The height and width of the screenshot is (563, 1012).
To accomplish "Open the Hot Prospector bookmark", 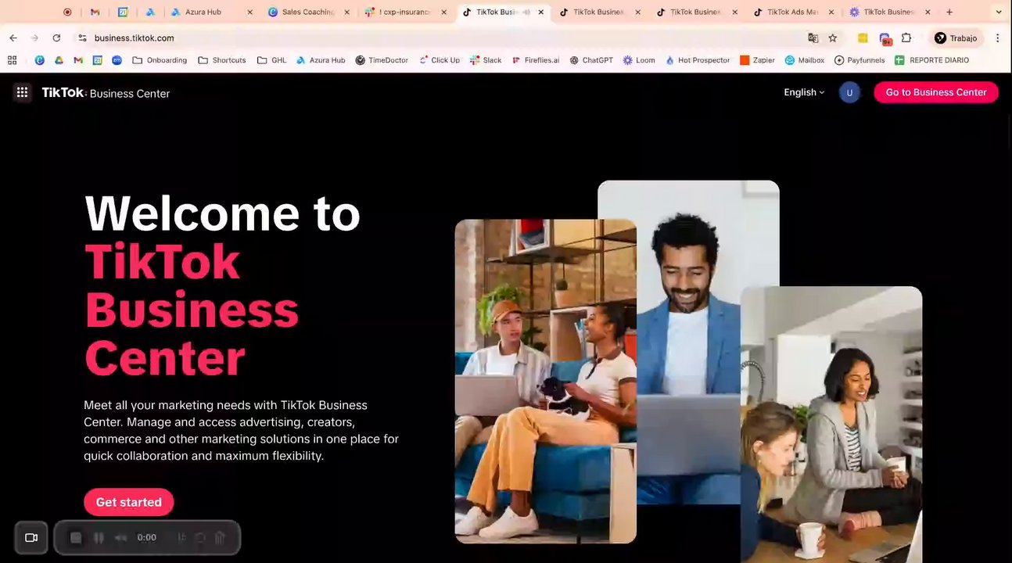I will tap(698, 60).
